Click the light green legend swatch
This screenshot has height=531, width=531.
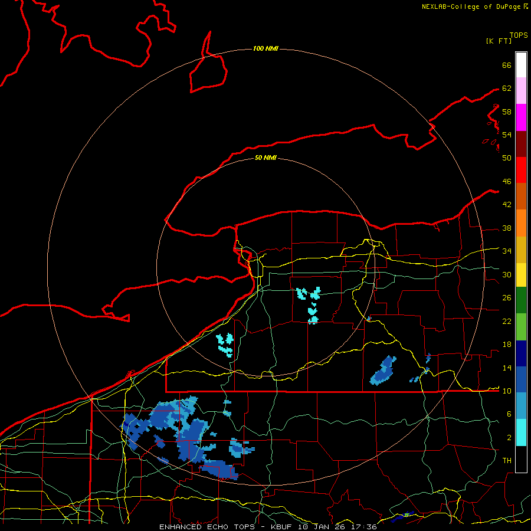[x=521, y=327]
